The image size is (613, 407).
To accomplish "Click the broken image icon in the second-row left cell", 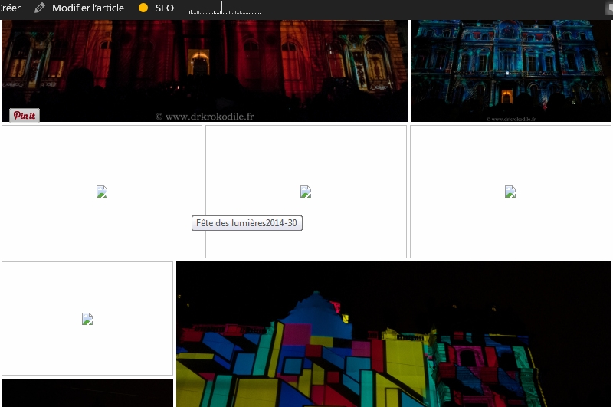I will [x=87, y=319].
